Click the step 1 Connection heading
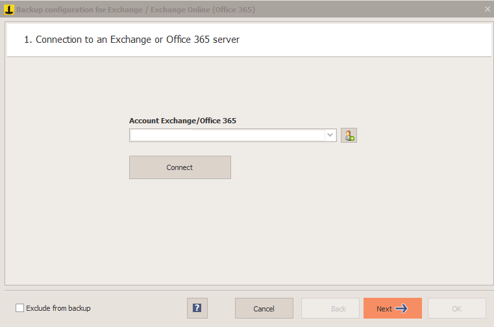 [x=132, y=40]
